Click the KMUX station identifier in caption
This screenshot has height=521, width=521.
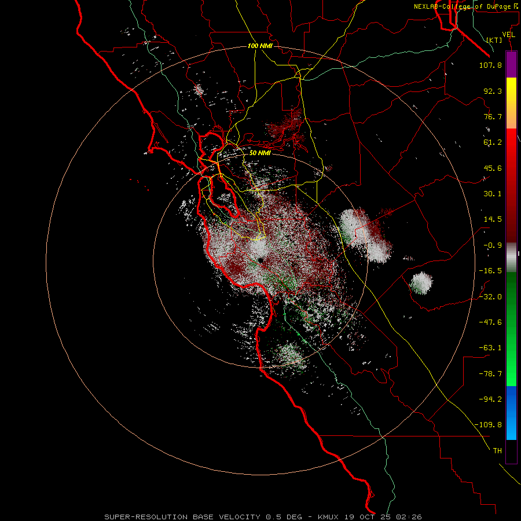tap(328, 517)
